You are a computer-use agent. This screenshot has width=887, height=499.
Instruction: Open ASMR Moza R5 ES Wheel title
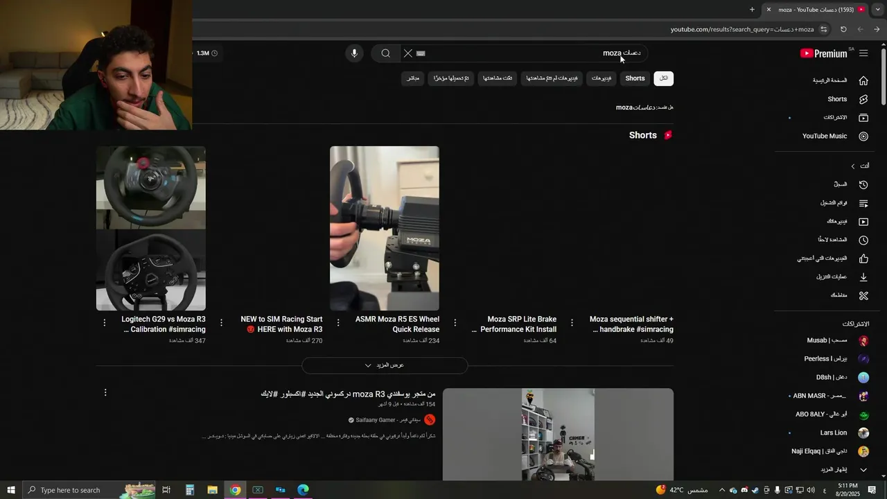pyautogui.click(x=397, y=324)
